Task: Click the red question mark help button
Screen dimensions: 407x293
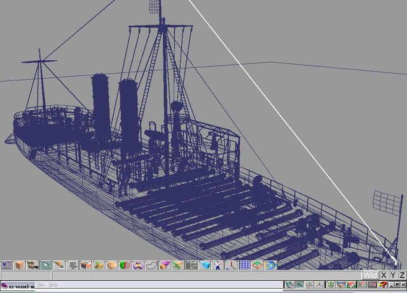Action: pos(383,285)
